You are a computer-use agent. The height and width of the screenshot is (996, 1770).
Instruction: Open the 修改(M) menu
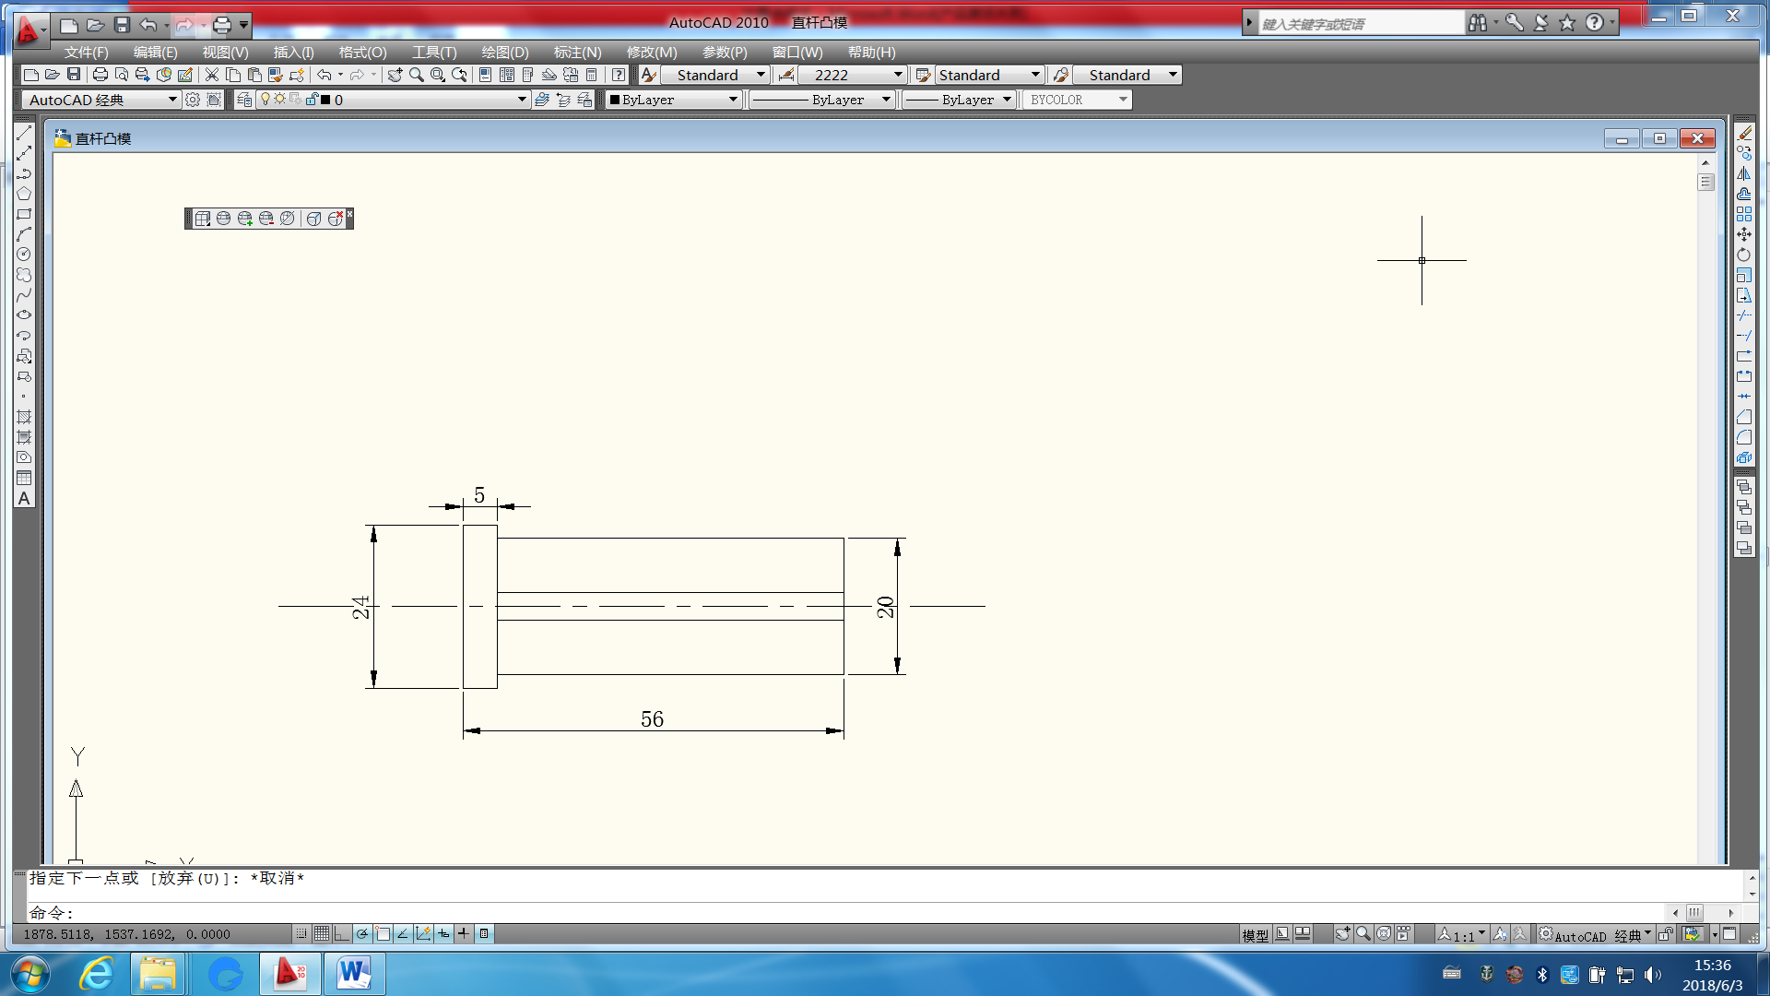(x=651, y=53)
